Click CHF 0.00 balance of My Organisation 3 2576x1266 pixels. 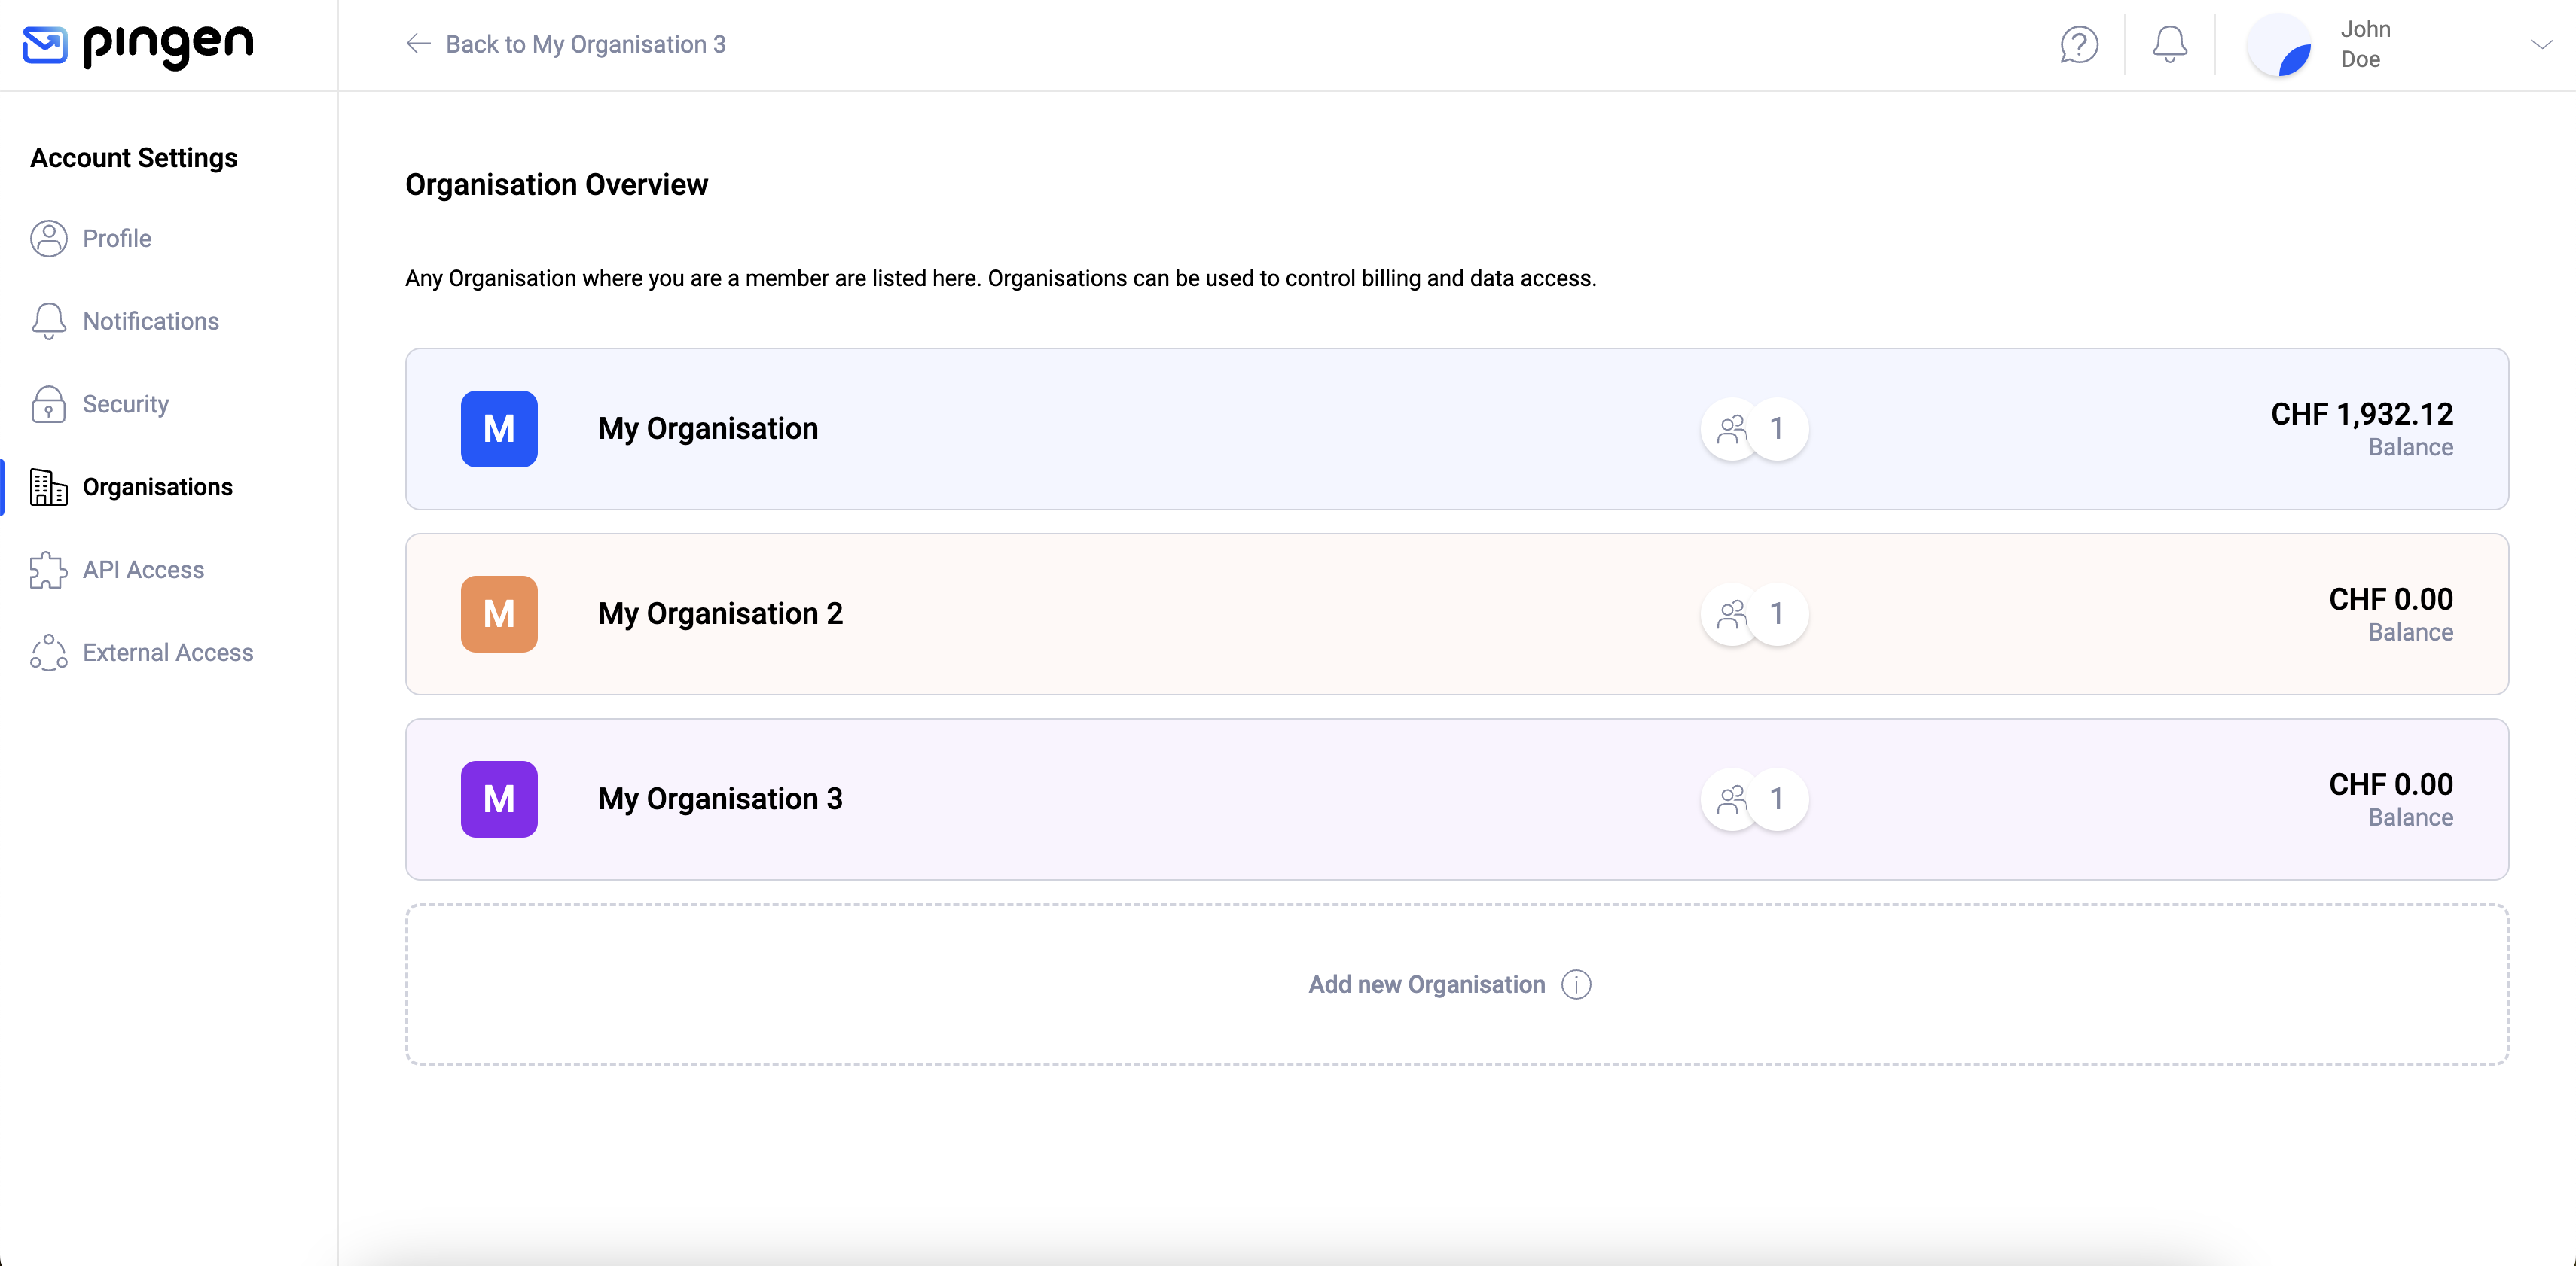(2390, 784)
